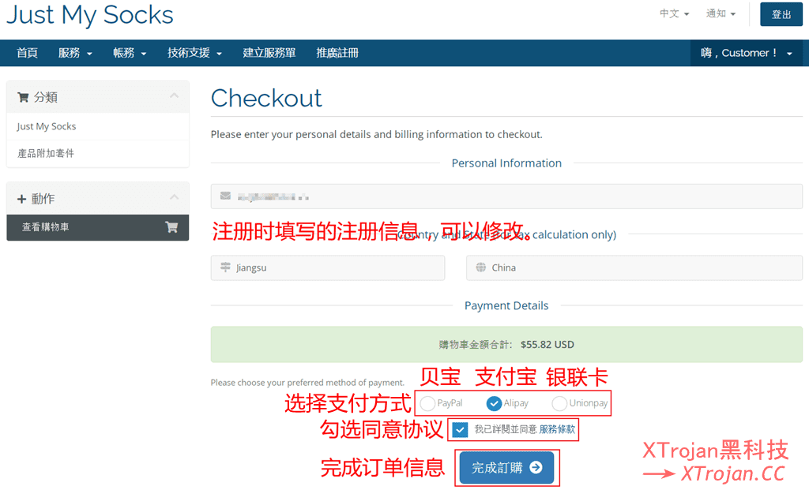Expand the 通知 notifications dropdown
The width and height of the screenshot is (809, 490).
pyautogui.click(x=721, y=14)
